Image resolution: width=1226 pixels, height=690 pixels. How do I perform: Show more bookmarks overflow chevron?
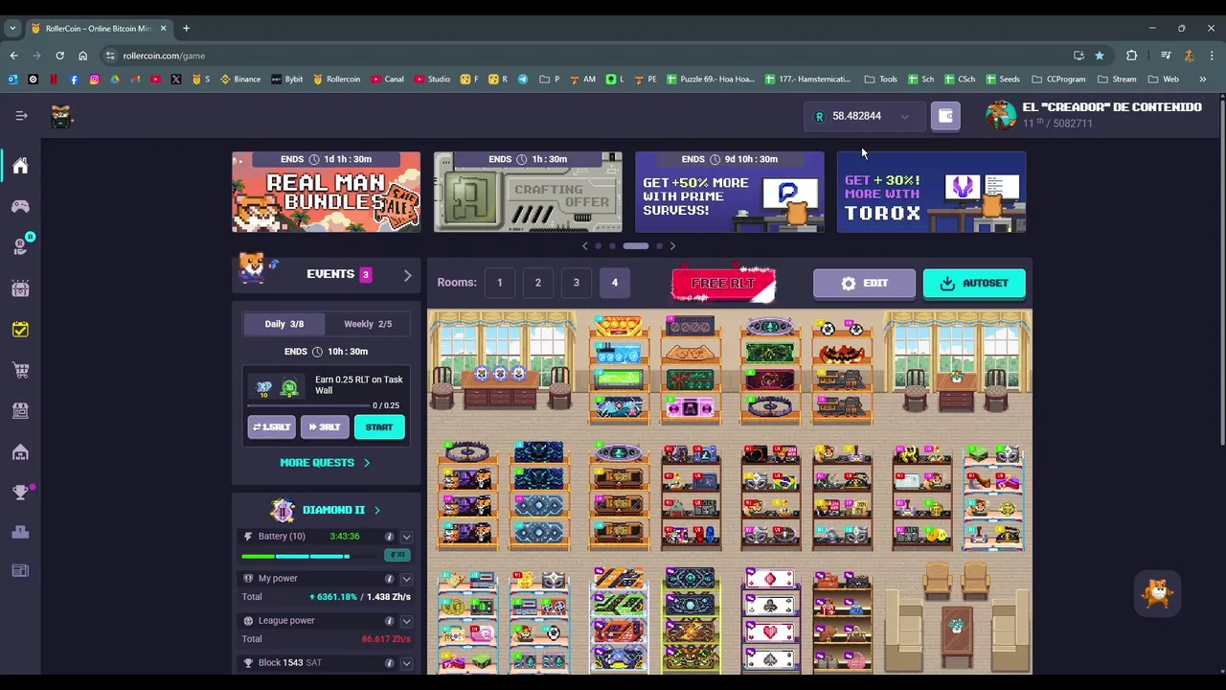coord(1203,79)
